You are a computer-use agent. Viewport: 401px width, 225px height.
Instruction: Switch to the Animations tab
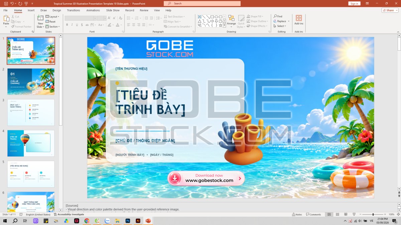click(x=93, y=10)
